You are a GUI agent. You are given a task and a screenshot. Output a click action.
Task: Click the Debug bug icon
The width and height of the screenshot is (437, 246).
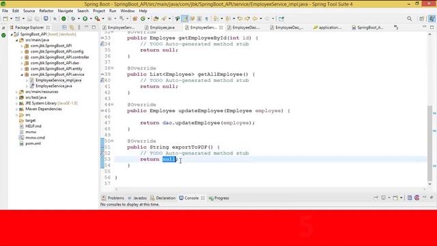click(x=73, y=18)
